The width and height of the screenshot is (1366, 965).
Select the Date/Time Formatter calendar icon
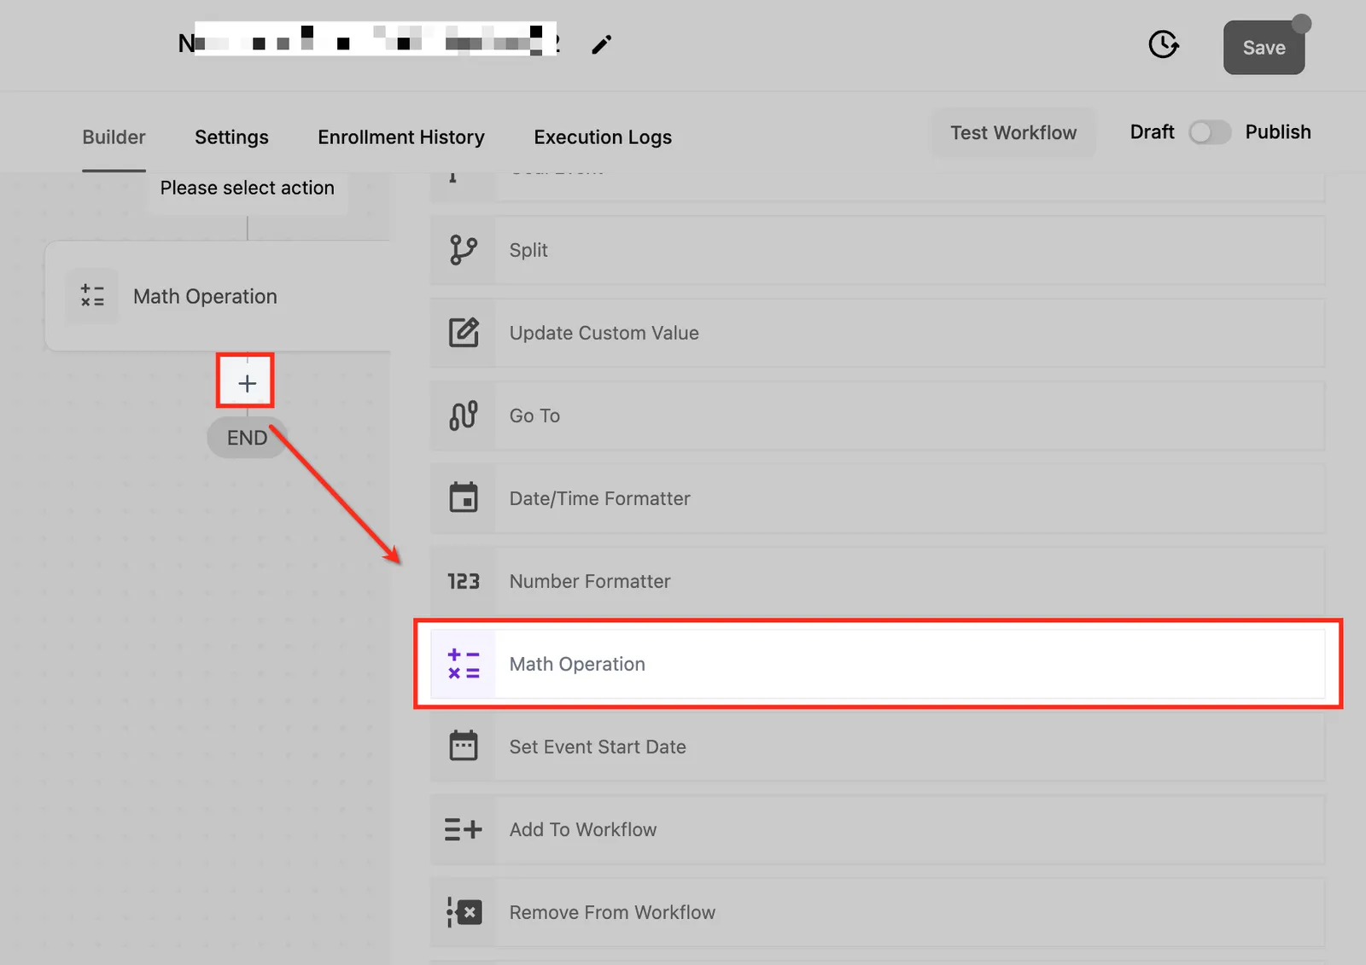(x=464, y=497)
